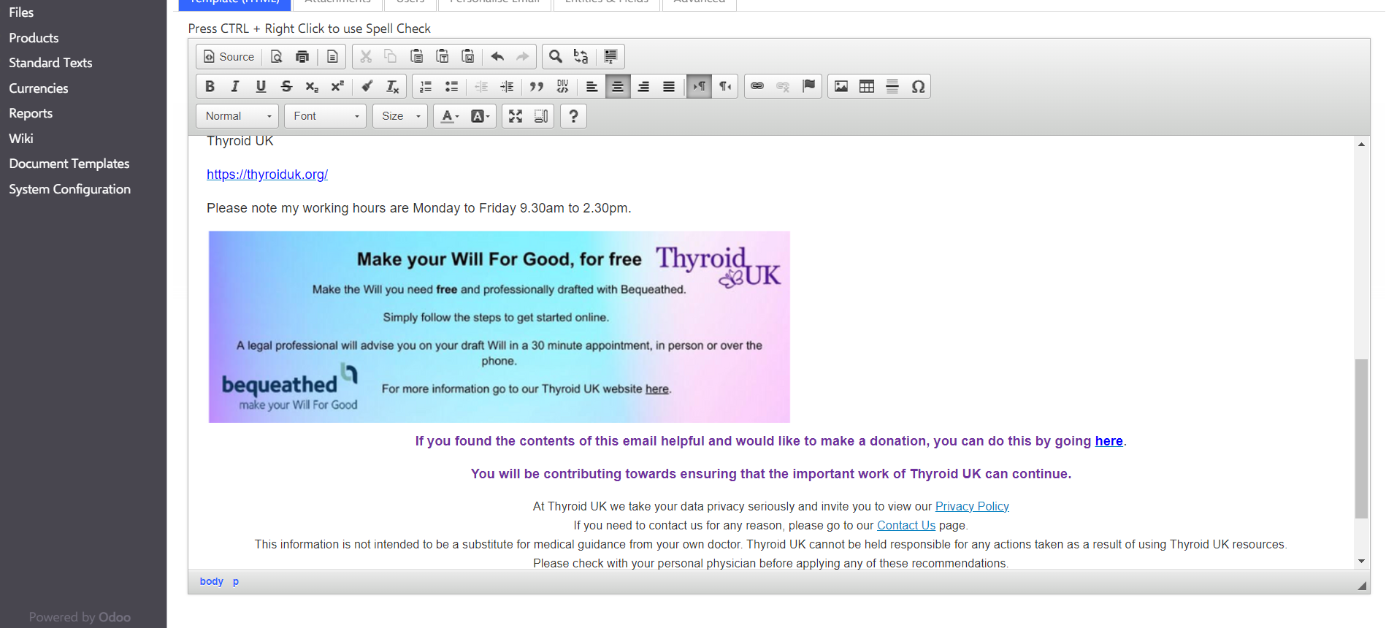This screenshot has height=628, width=1386.
Task: Open the font Size dropdown
Action: tap(400, 116)
